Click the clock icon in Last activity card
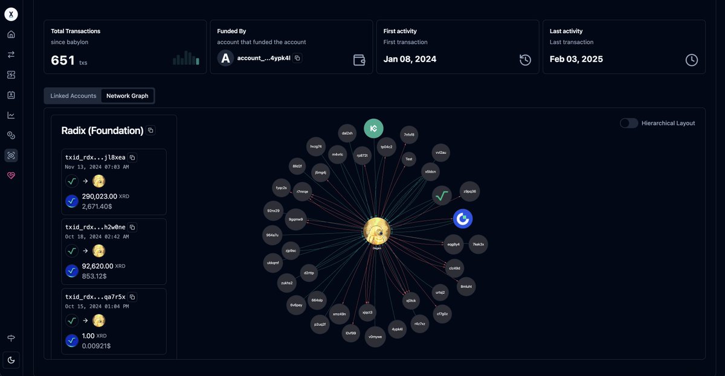The image size is (725, 376). click(691, 60)
